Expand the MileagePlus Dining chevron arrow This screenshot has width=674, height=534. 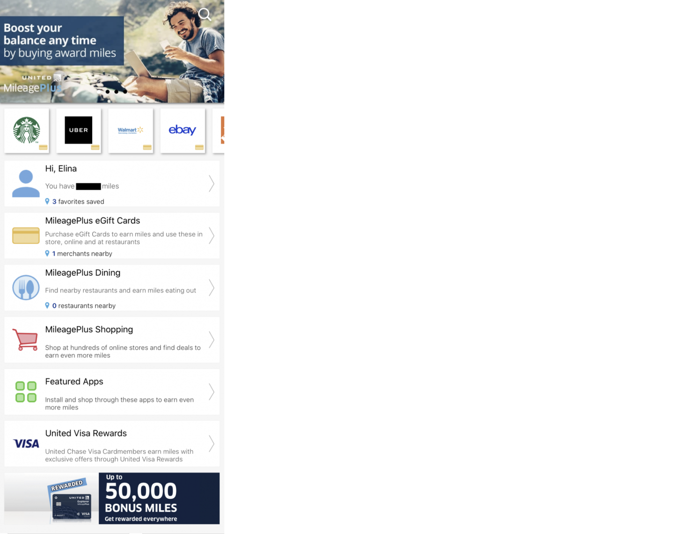211,287
